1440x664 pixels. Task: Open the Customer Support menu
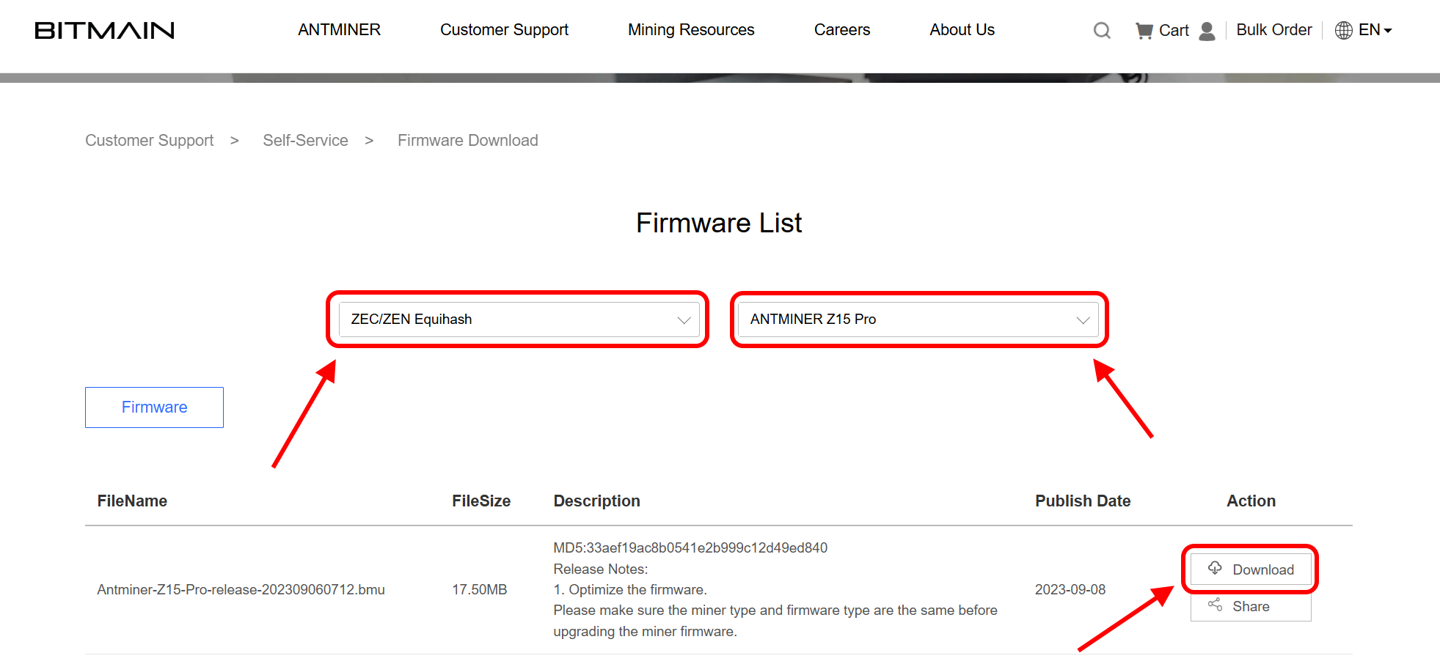(x=504, y=30)
